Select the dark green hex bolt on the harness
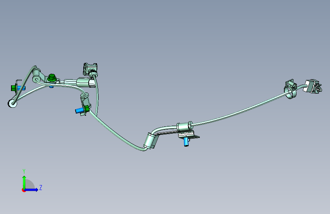 pyautogui.click(x=51, y=78)
